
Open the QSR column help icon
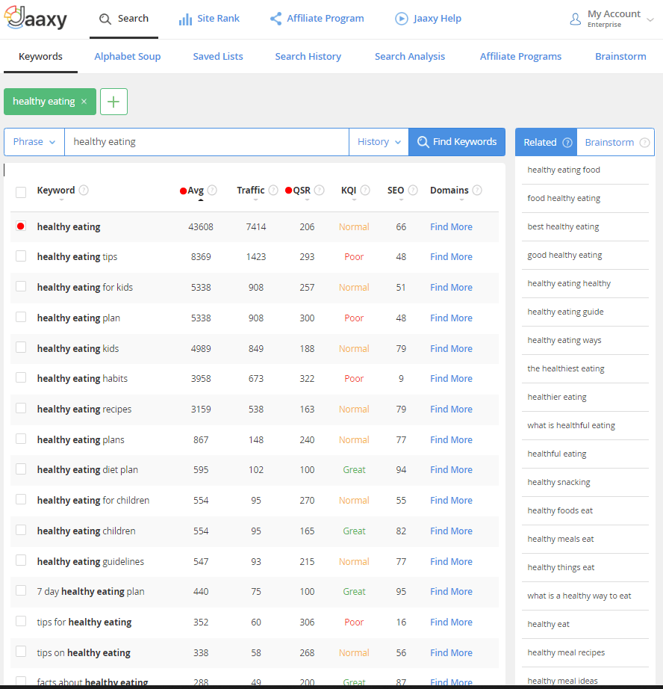point(320,191)
